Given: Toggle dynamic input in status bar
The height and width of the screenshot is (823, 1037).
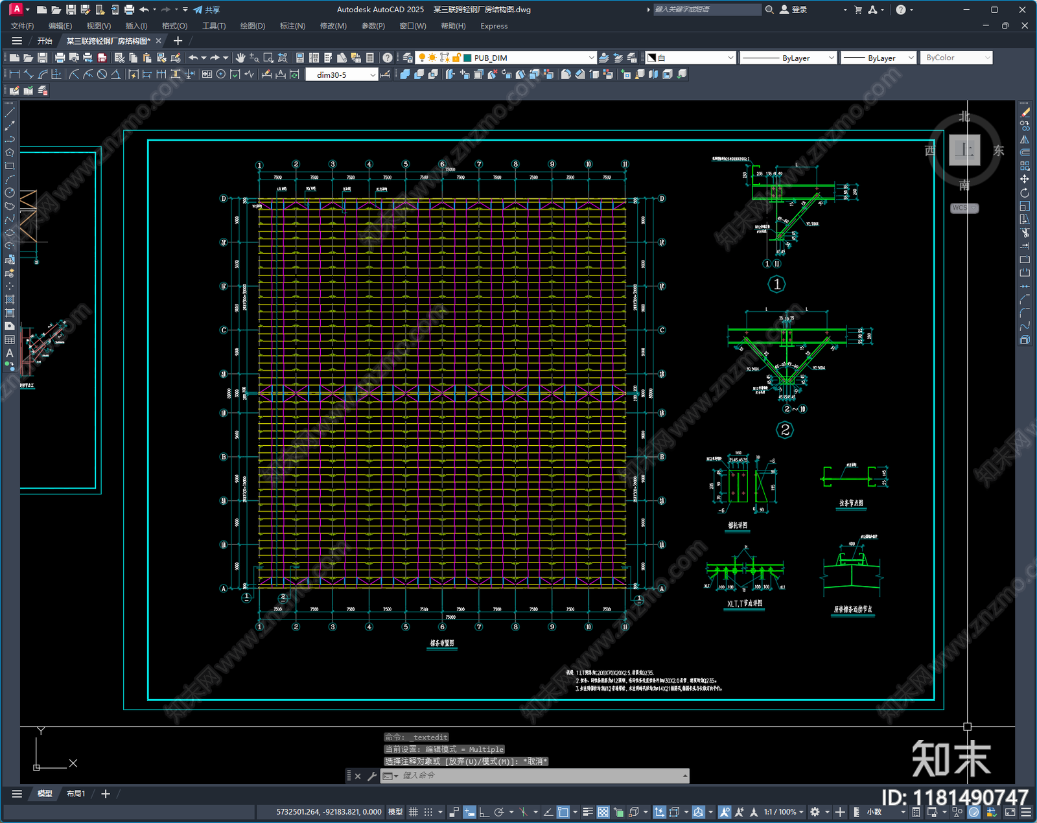Looking at the screenshot, I should (x=469, y=812).
